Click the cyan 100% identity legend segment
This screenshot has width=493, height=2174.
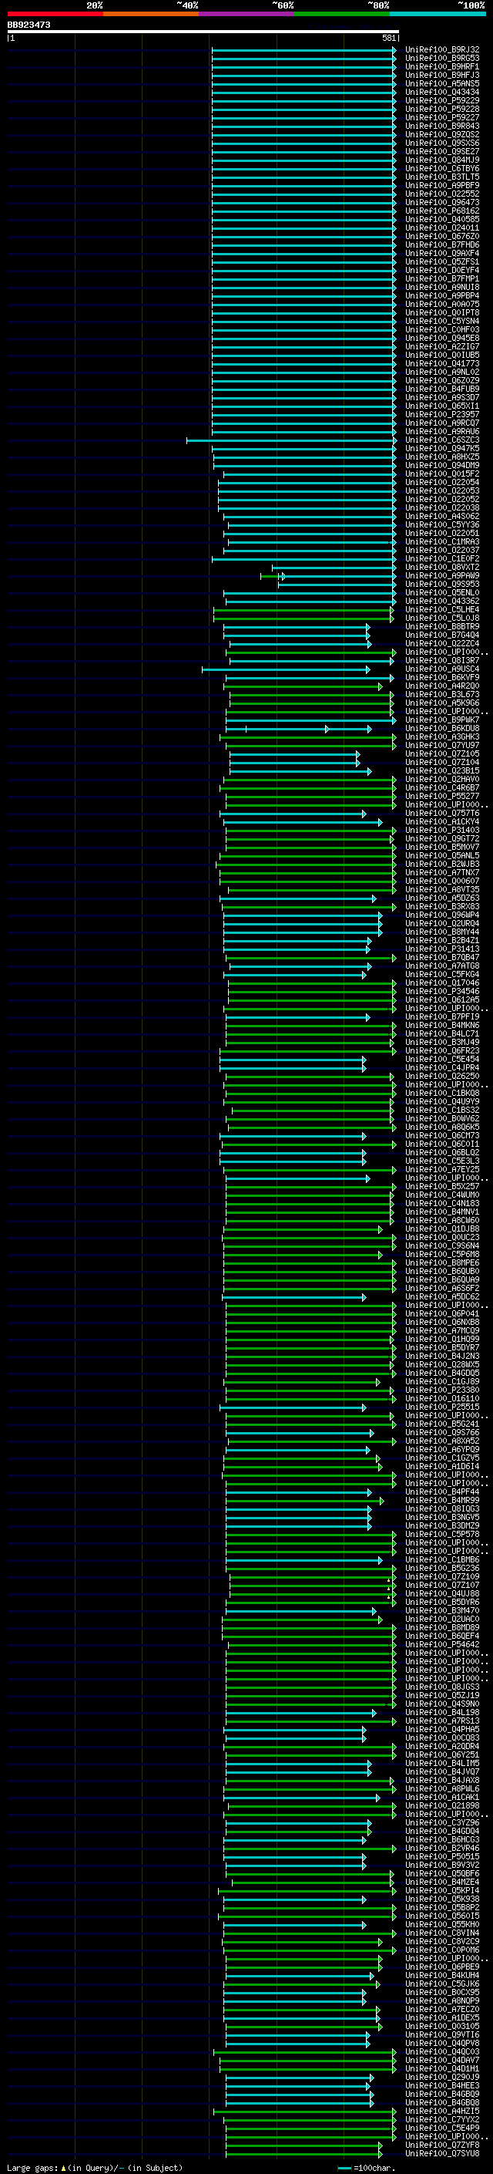[x=438, y=14]
